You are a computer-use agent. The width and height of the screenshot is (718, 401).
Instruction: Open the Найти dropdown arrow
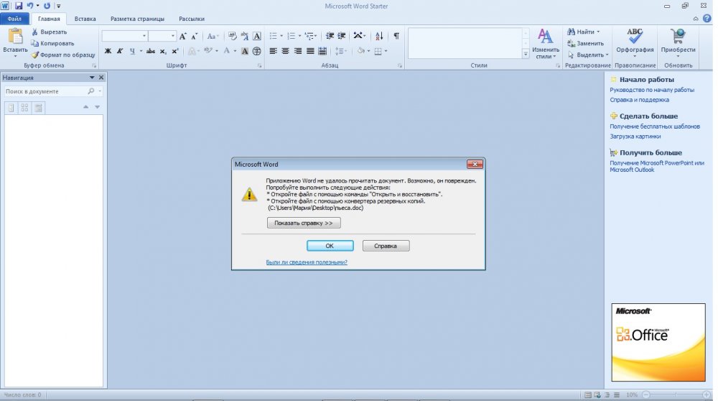(x=597, y=32)
